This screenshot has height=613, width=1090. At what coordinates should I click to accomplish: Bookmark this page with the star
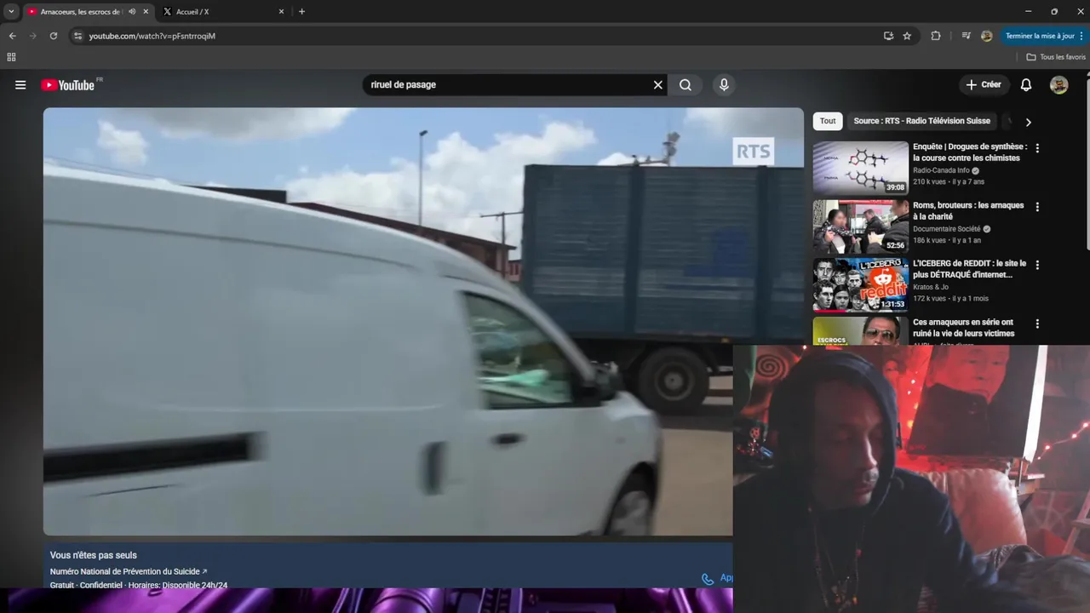point(907,36)
